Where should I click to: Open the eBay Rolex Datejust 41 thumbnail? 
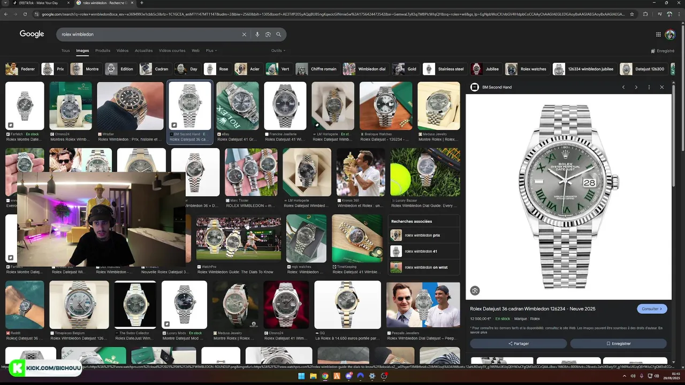point(238,106)
